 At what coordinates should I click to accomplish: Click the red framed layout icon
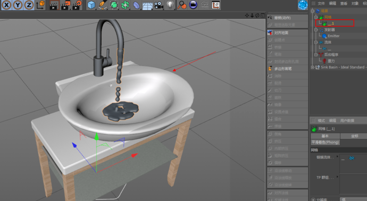pyautogui.click(x=215, y=5)
